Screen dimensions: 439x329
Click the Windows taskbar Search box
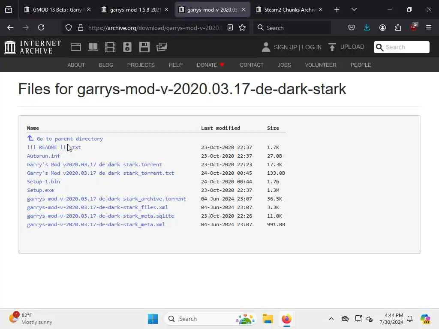(x=210, y=319)
